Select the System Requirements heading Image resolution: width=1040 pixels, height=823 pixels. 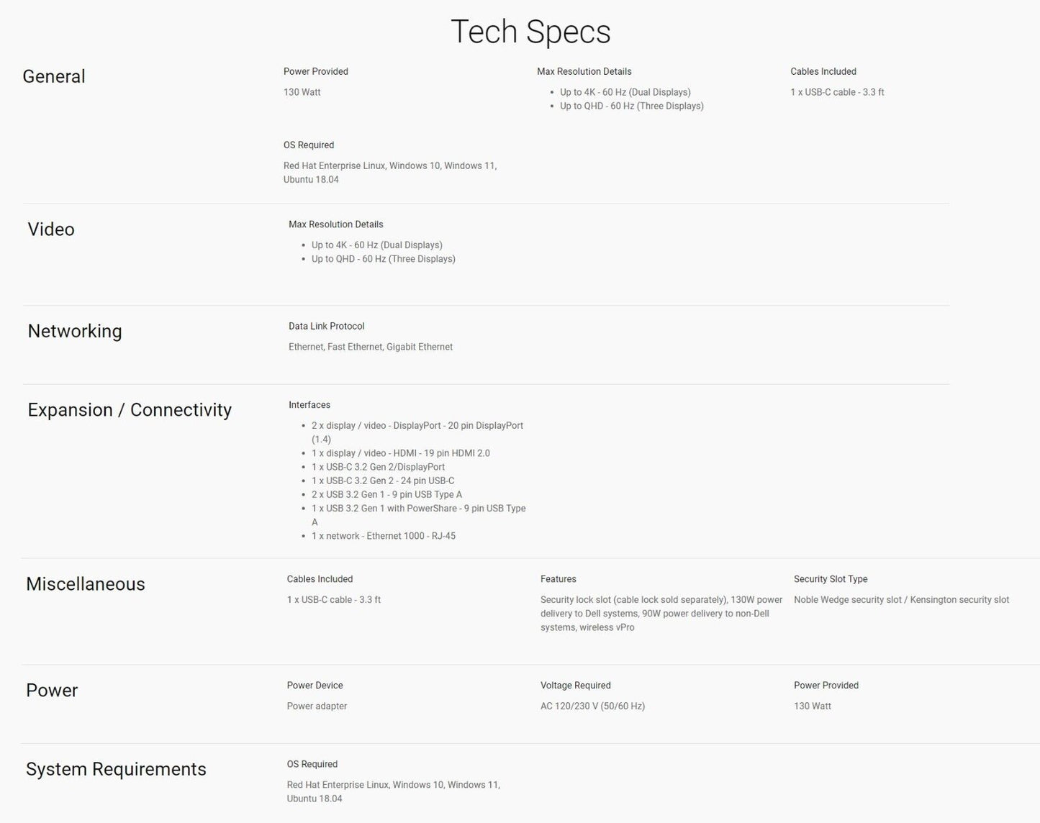click(x=116, y=769)
